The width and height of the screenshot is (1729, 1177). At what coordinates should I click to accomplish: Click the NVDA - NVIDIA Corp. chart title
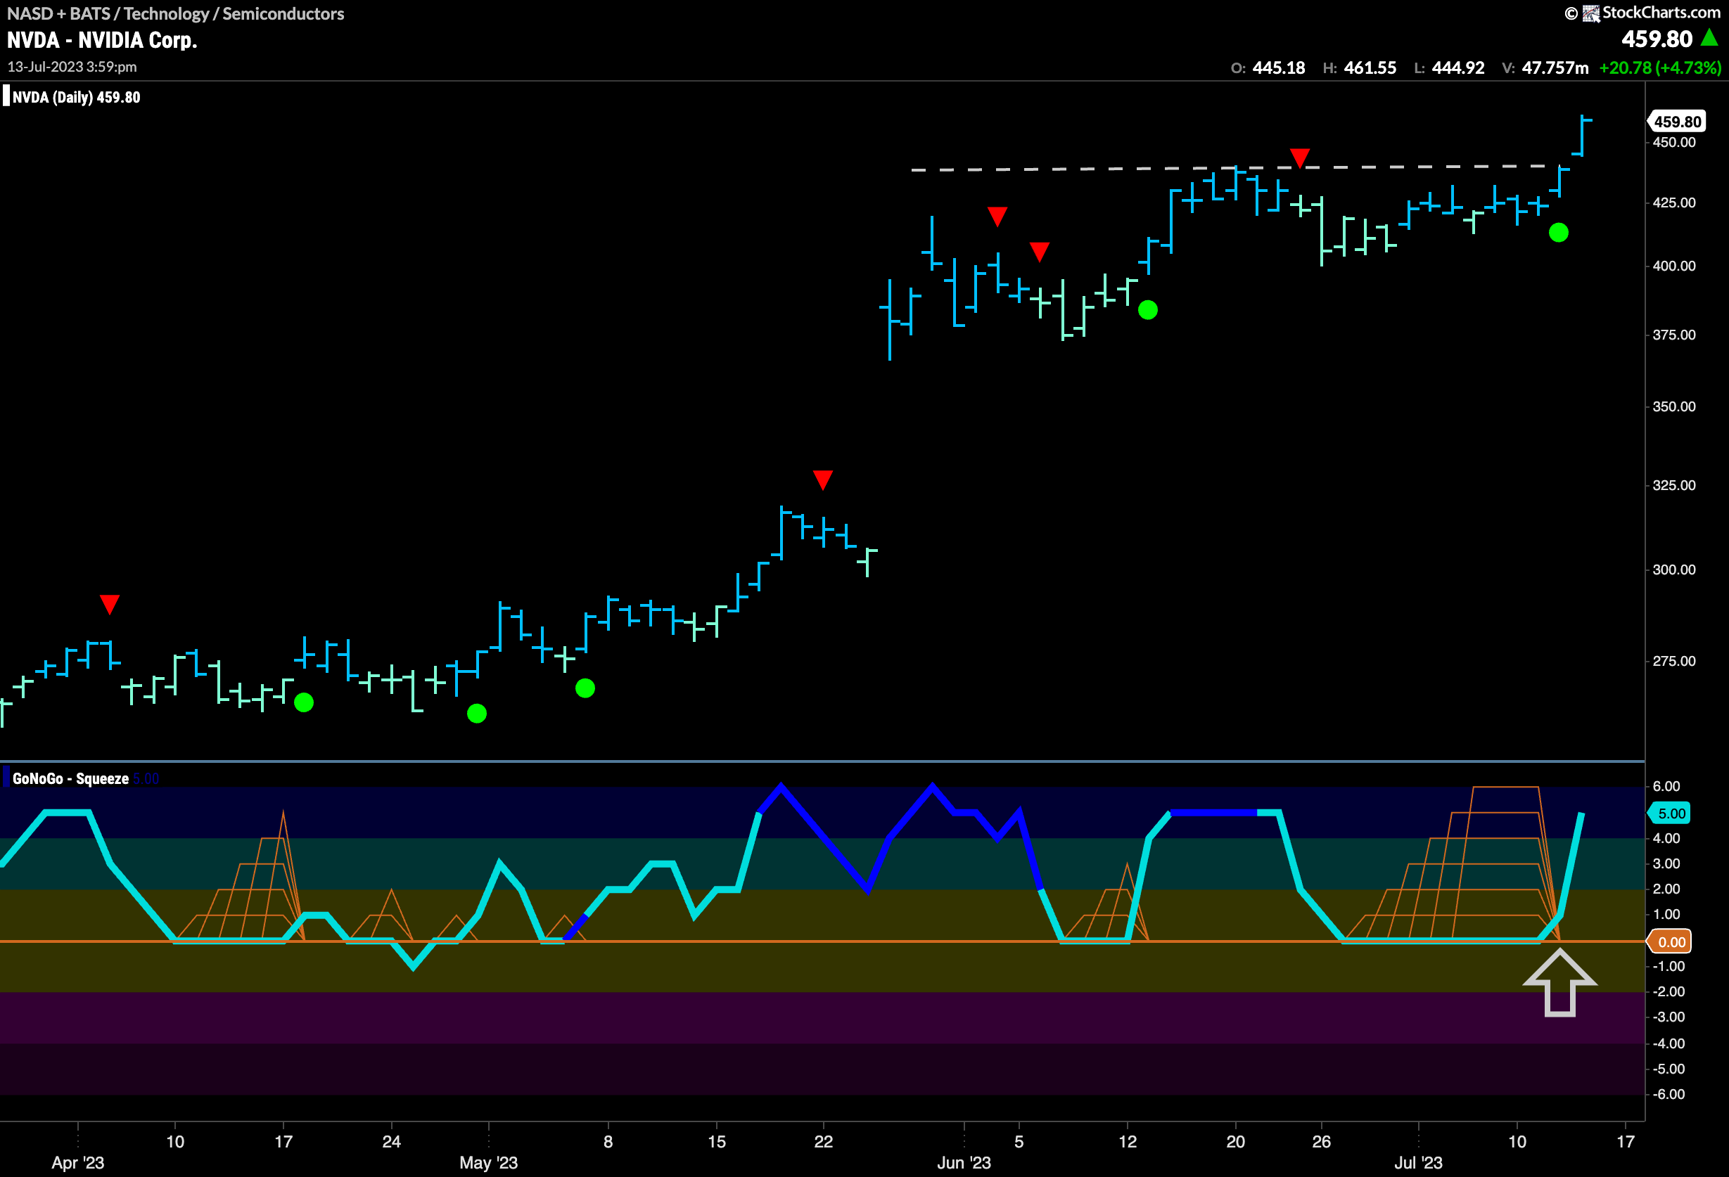pyautogui.click(x=102, y=40)
